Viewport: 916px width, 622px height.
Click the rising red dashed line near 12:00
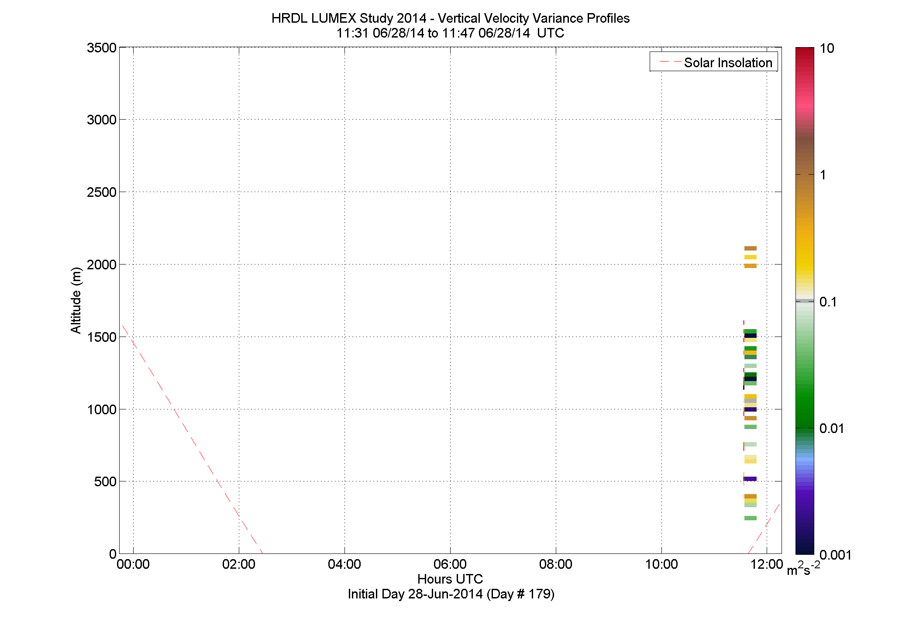click(x=764, y=528)
